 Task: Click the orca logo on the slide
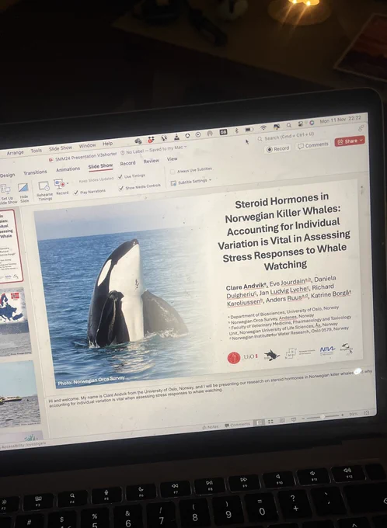(x=272, y=355)
